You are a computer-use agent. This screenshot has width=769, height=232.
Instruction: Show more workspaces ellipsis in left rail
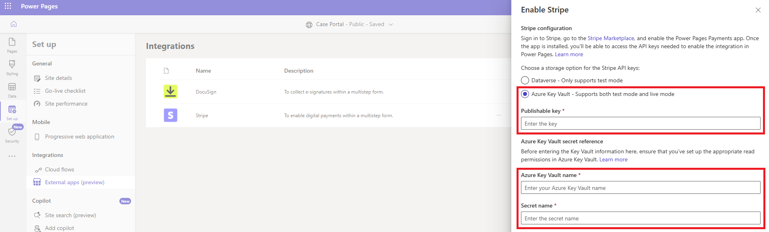[x=12, y=156]
